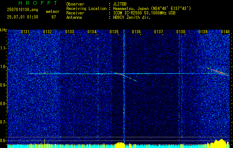The width and height of the screenshot is (233, 148).
Task: Click the 0.8 frequency axis label
Action: click(3, 104)
